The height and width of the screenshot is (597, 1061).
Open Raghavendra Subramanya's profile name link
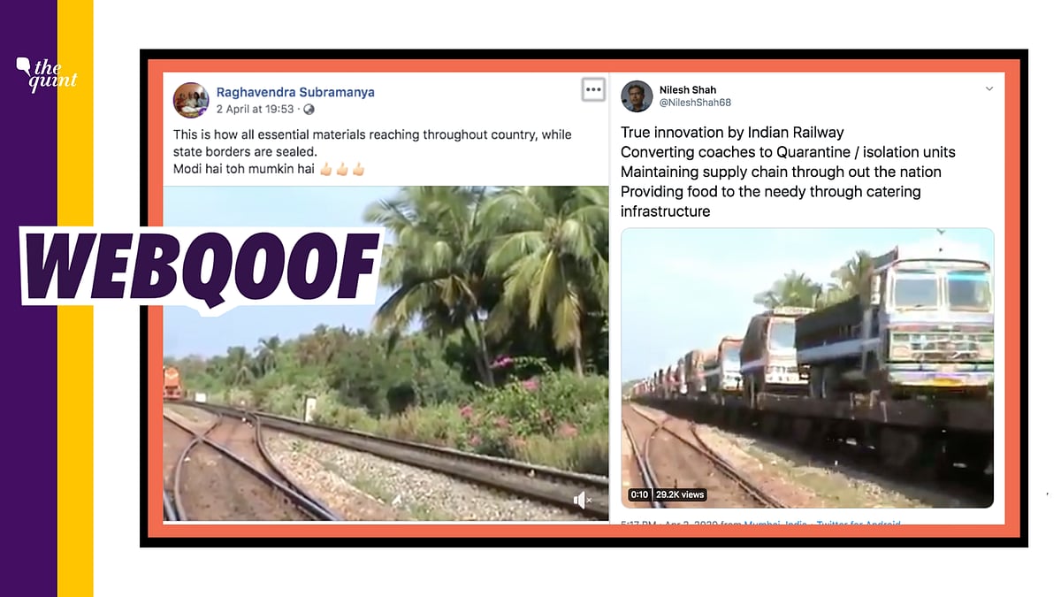[x=295, y=92]
